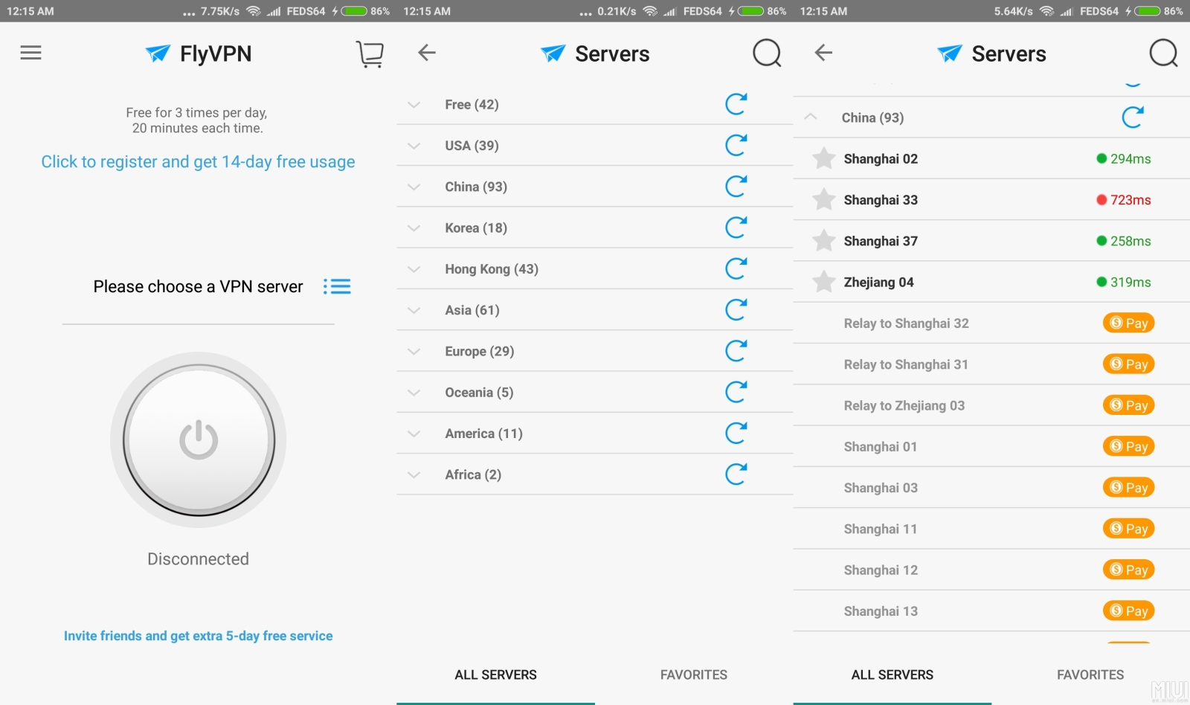Expand the USA (39) group chevron

pos(414,146)
